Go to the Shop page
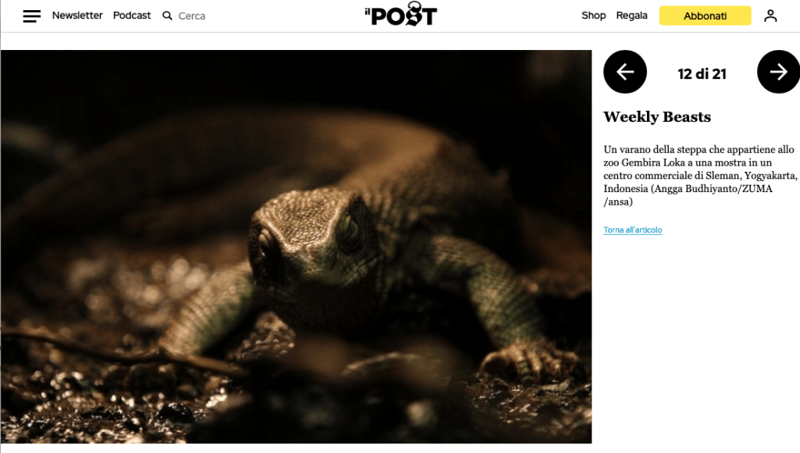 (594, 16)
